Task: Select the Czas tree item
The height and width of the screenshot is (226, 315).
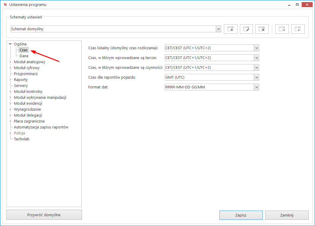Action: [x=23, y=50]
